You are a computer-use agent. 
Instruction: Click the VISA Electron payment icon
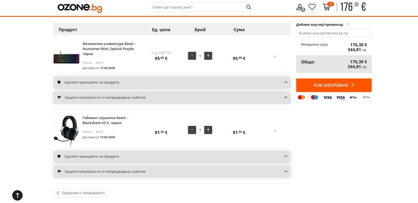(340, 98)
